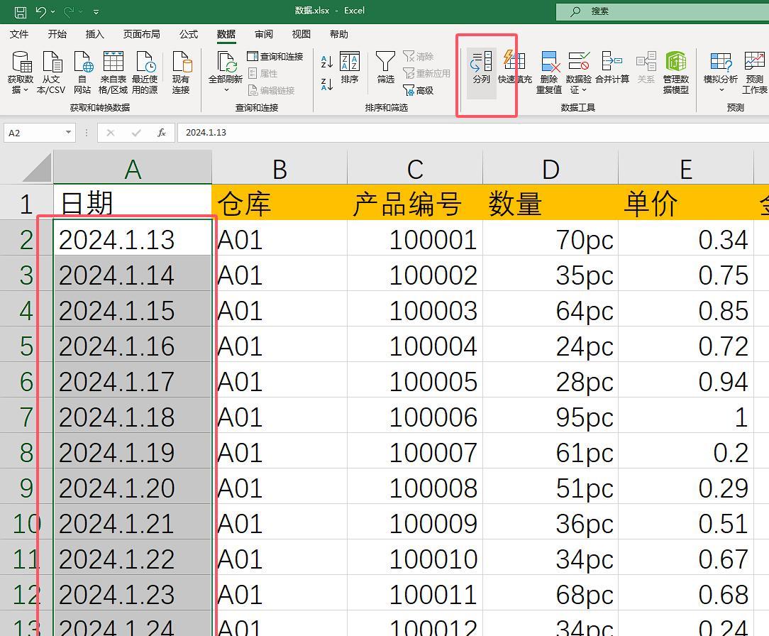Open the Undo history dropdown arrow

pyautogui.click(x=53, y=12)
